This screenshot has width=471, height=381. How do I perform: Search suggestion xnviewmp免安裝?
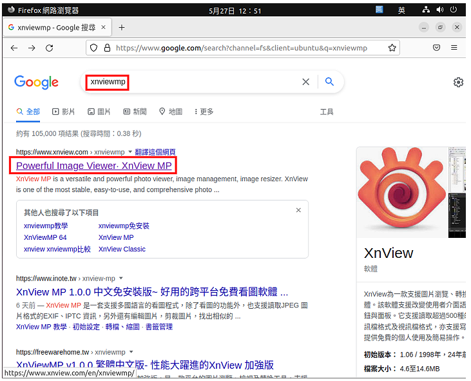[124, 226]
